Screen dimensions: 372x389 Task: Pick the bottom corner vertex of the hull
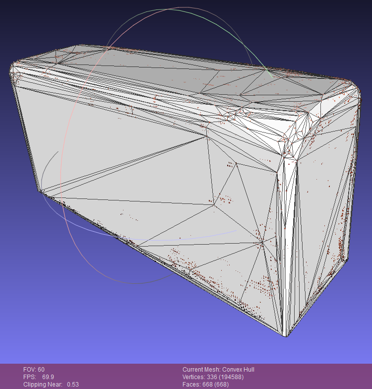click(x=286, y=335)
